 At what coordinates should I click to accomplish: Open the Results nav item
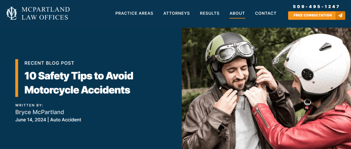[210, 13]
